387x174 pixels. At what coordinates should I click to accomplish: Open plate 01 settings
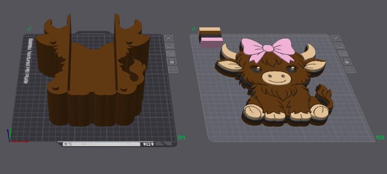click(x=173, y=70)
